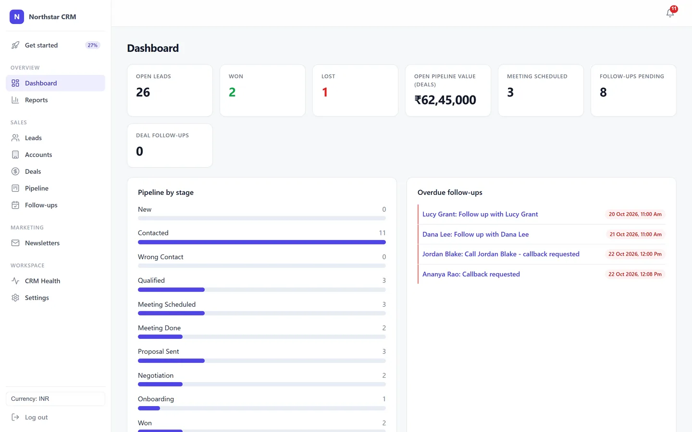Open Ananya Rao callback requested link
This screenshot has height=432, width=692.
(471, 274)
